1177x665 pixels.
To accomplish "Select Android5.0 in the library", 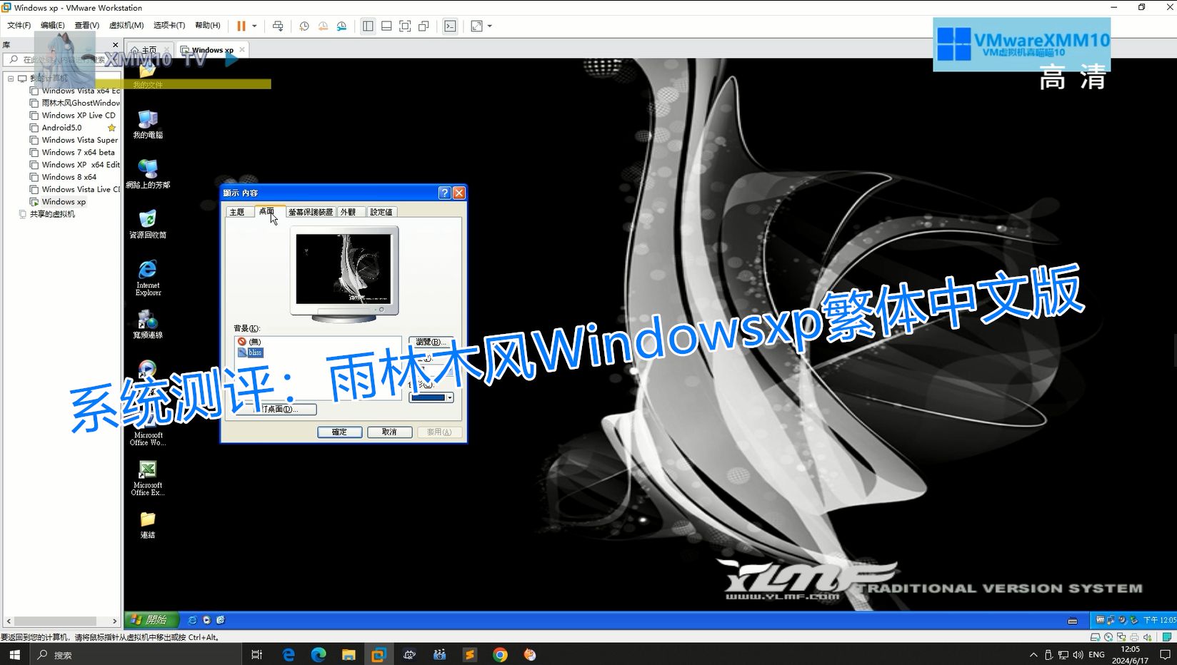I will (x=61, y=128).
